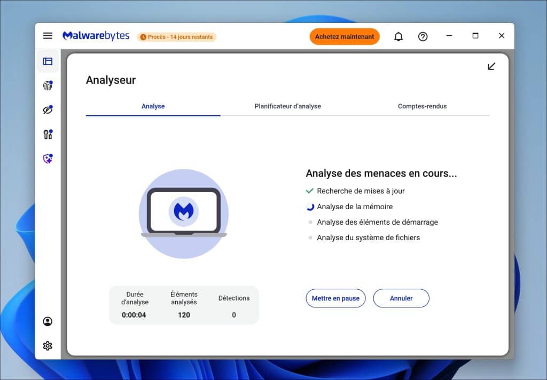Image resolution: width=547 pixels, height=380 pixels.
Task: Click the laptop scan illustration
Action: (184, 213)
